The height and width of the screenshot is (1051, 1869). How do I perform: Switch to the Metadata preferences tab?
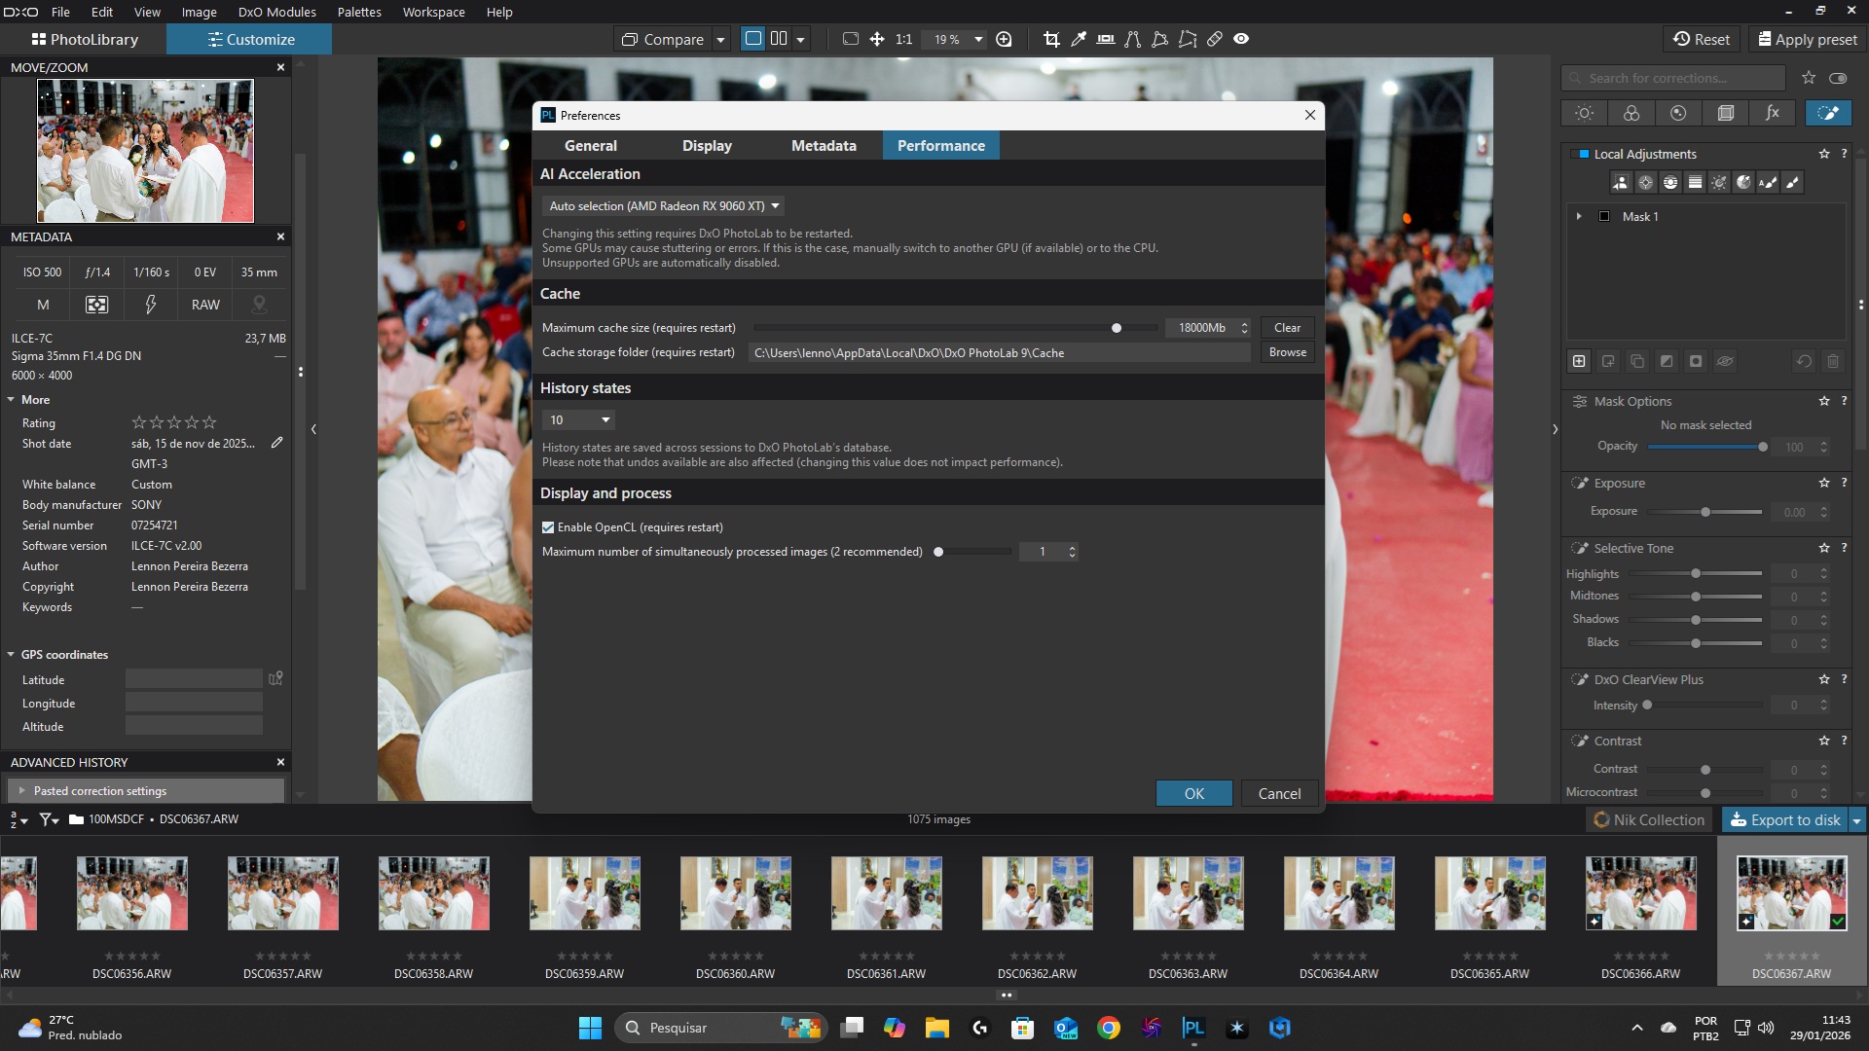click(x=824, y=145)
